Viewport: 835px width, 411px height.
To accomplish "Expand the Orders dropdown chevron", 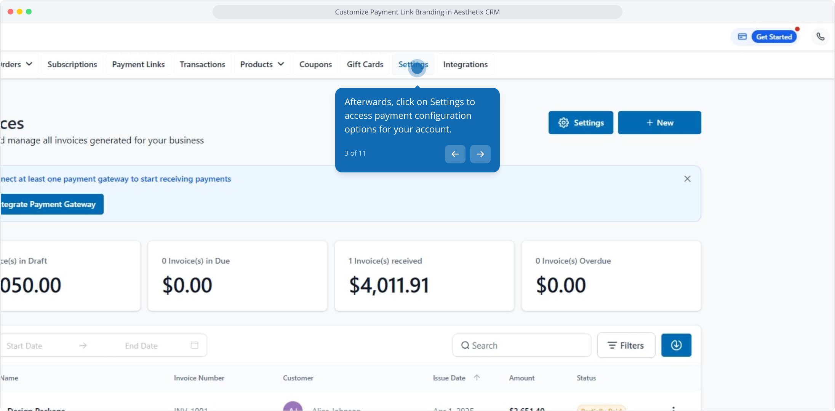I will click(29, 64).
